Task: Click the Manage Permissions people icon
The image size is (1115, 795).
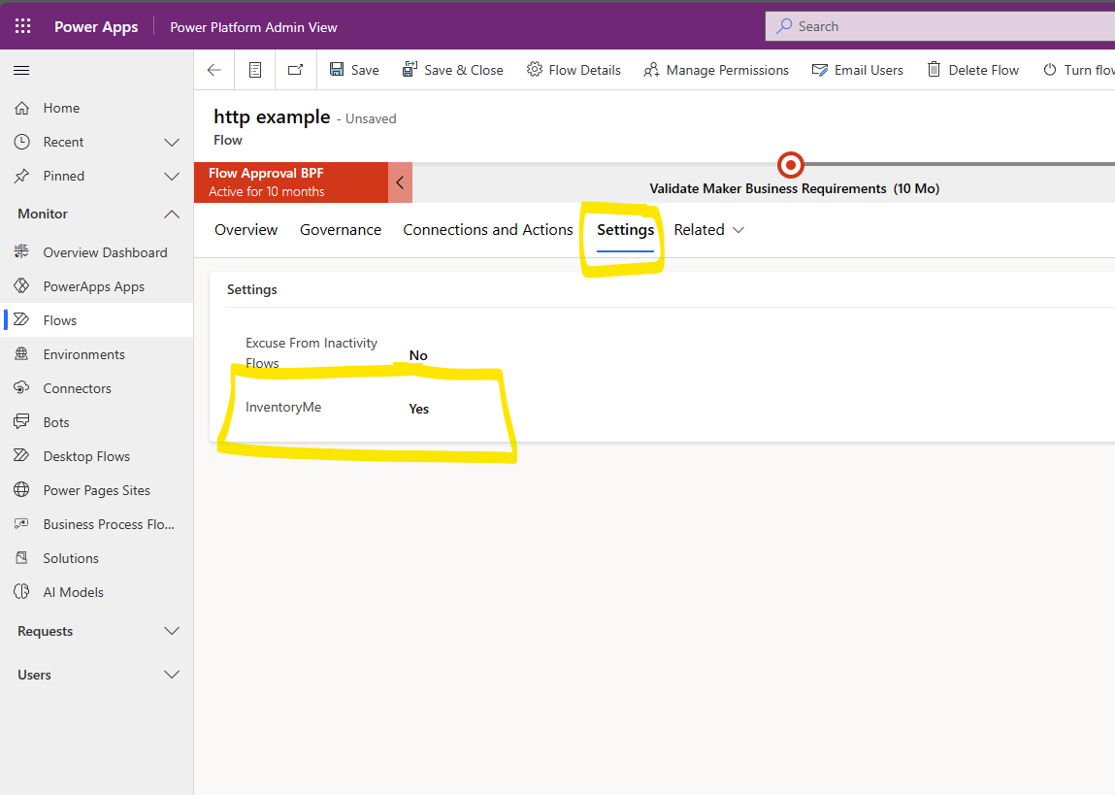Action: (x=650, y=70)
